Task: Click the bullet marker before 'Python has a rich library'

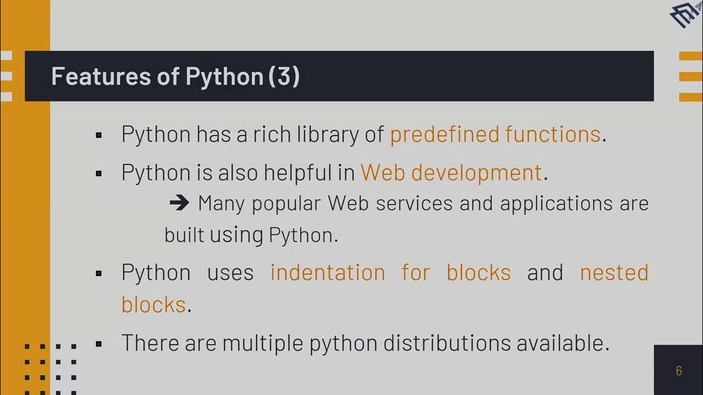Action: click(x=99, y=135)
